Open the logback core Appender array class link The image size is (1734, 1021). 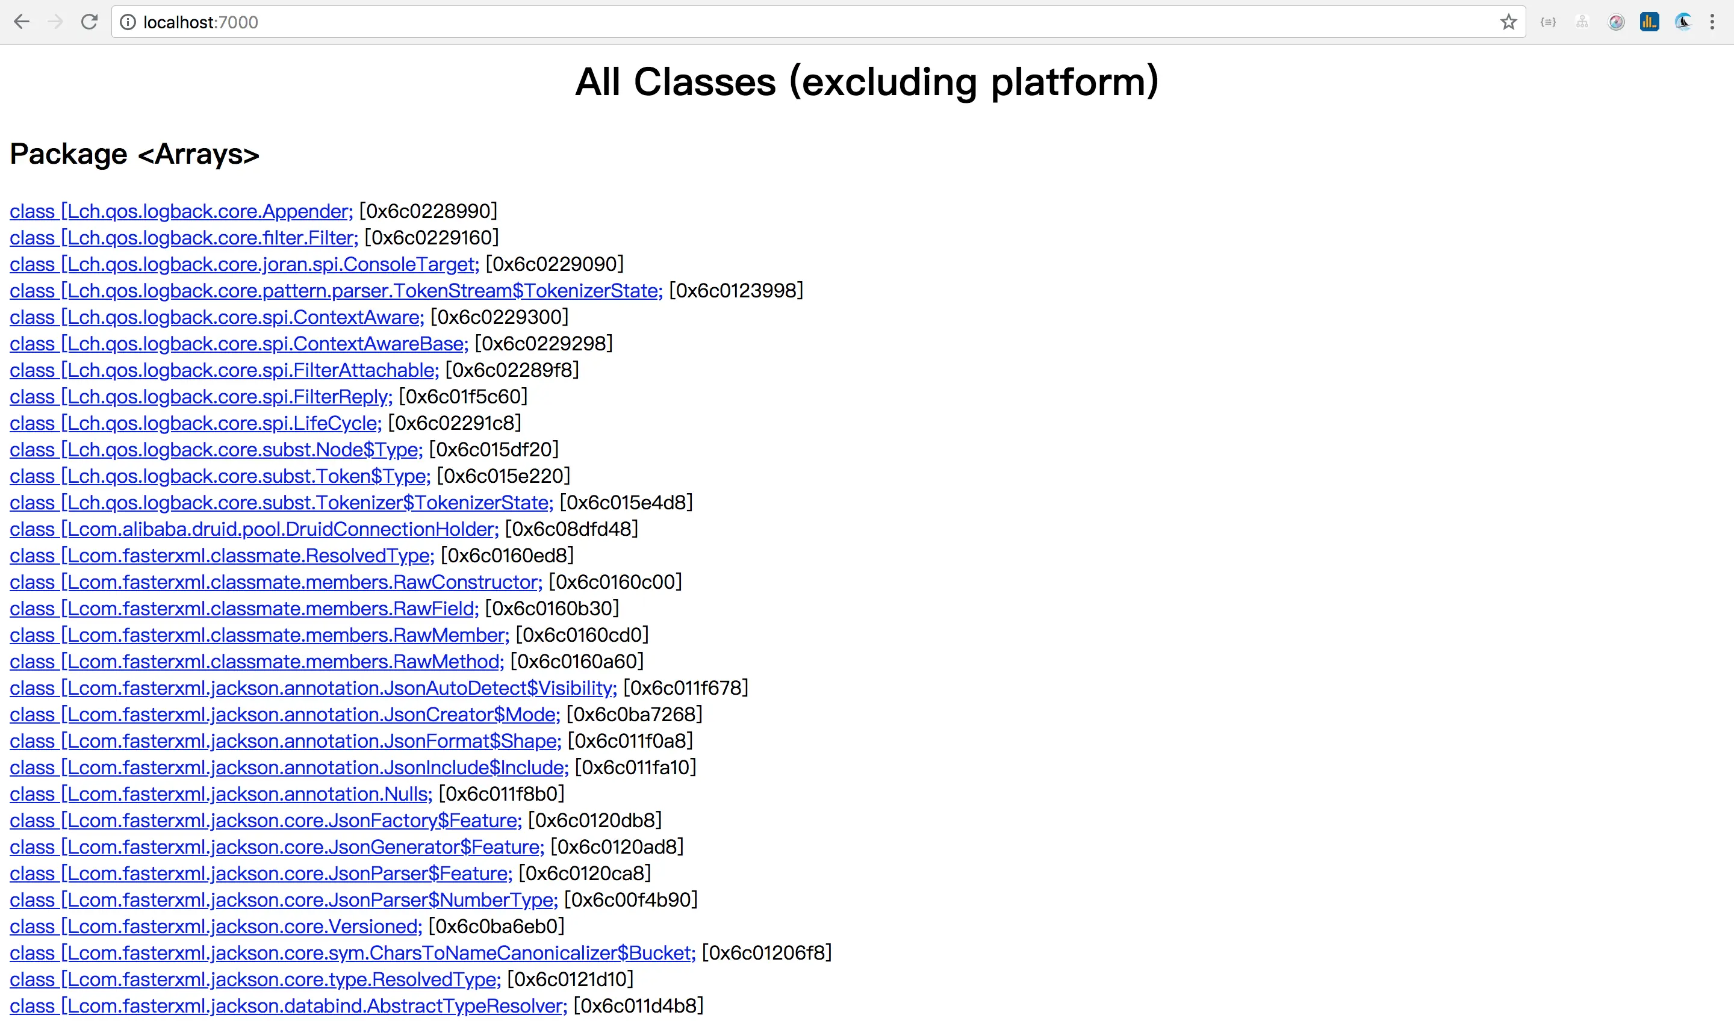[181, 211]
